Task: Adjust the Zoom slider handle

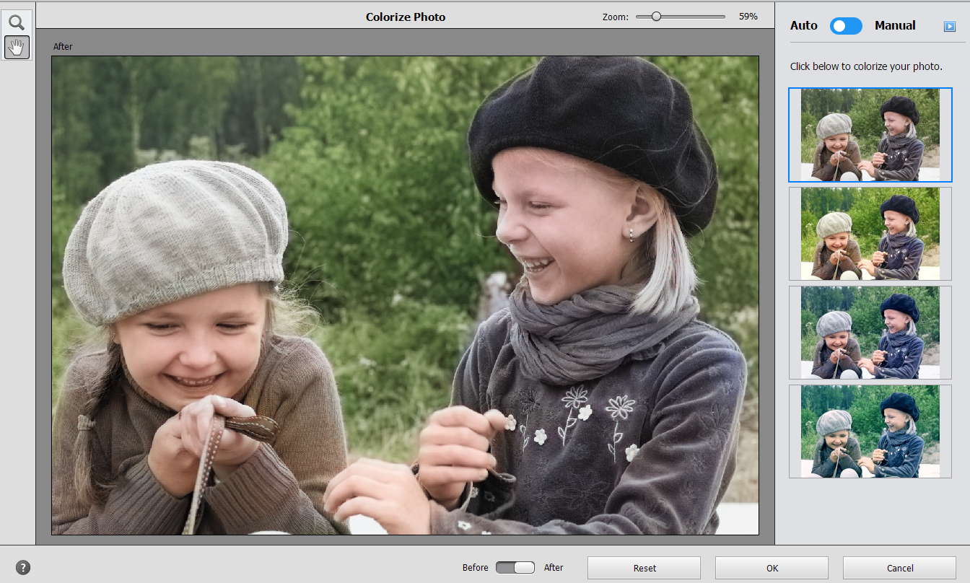Action: 656,16
